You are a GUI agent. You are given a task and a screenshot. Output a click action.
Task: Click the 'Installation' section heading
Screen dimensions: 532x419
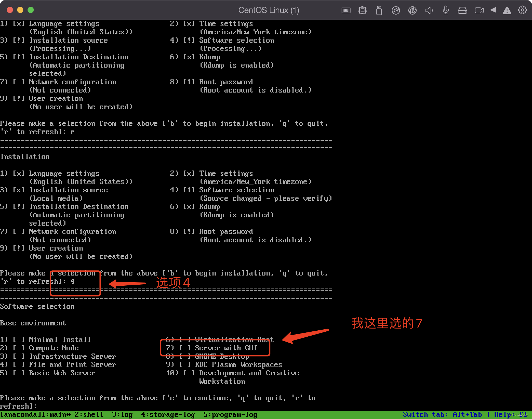point(25,156)
